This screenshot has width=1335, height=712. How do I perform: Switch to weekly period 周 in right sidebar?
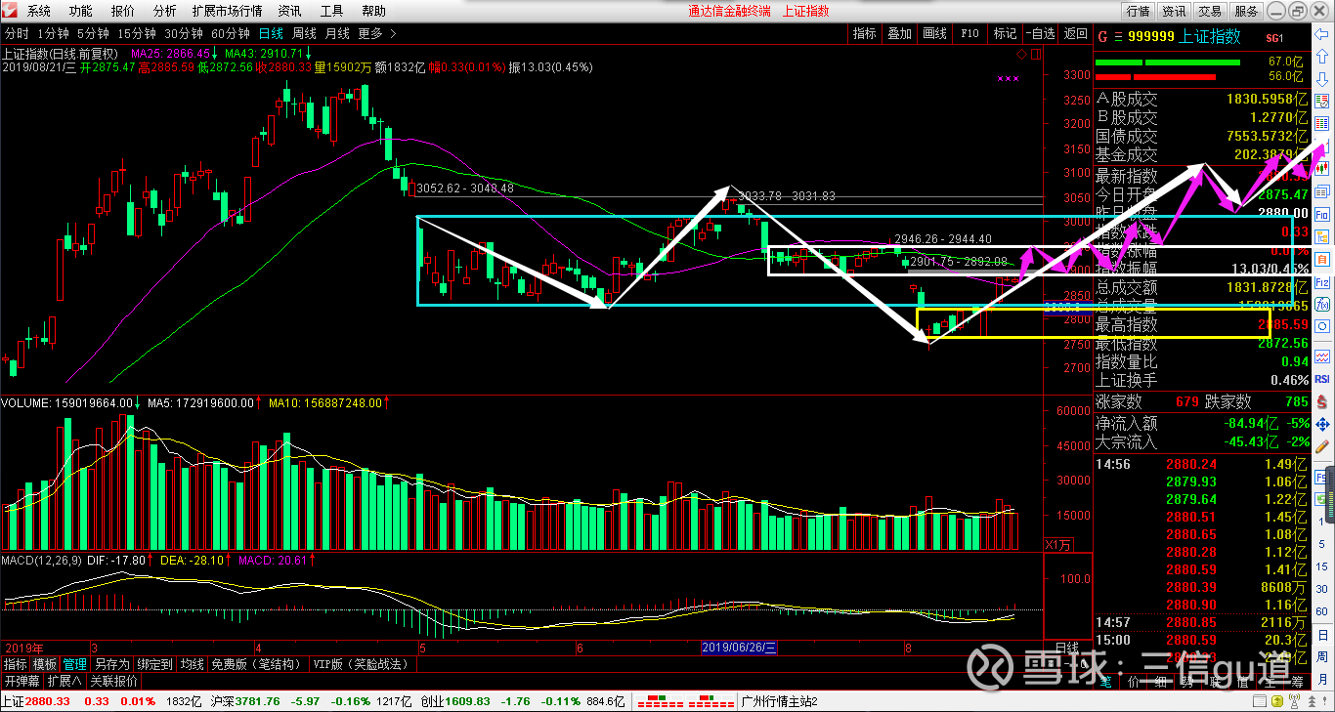1320,656
